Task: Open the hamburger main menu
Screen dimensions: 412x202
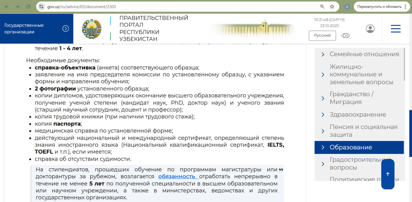Action: click(396, 29)
